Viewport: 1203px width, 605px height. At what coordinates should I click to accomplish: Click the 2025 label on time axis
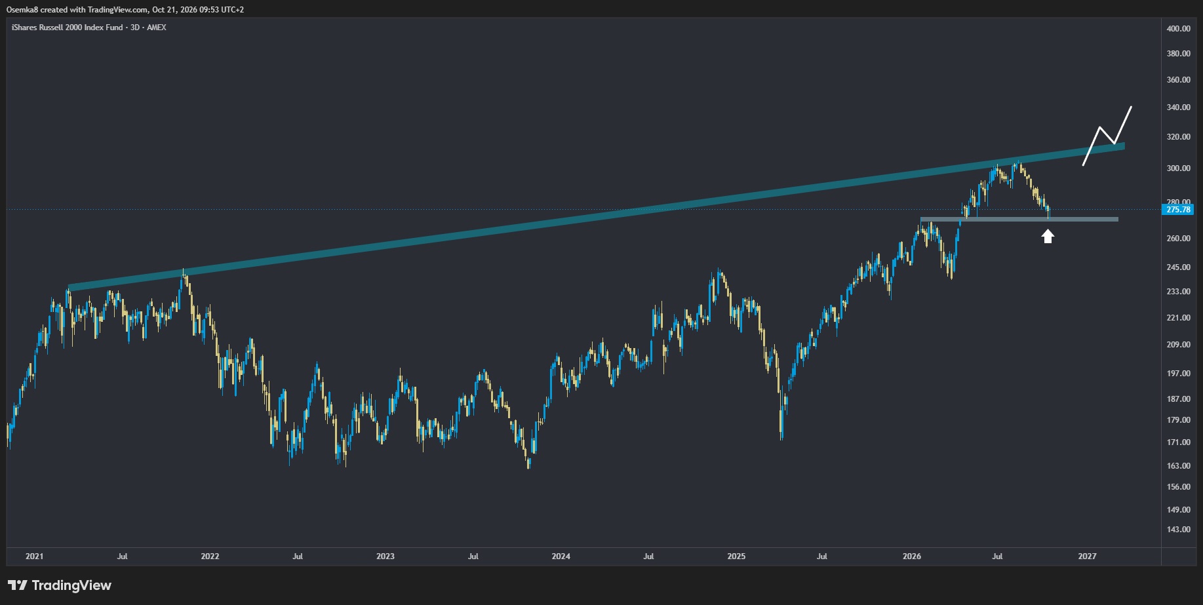(x=736, y=556)
